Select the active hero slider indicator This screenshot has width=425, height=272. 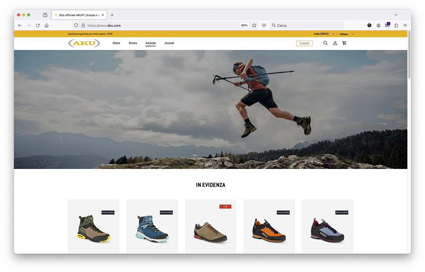tap(195, 155)
